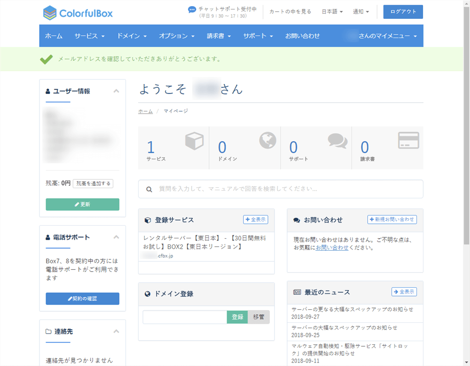470x366 pixels.
Task: Open the お問い合わせ menu item
Action: [x=302, y=36]
